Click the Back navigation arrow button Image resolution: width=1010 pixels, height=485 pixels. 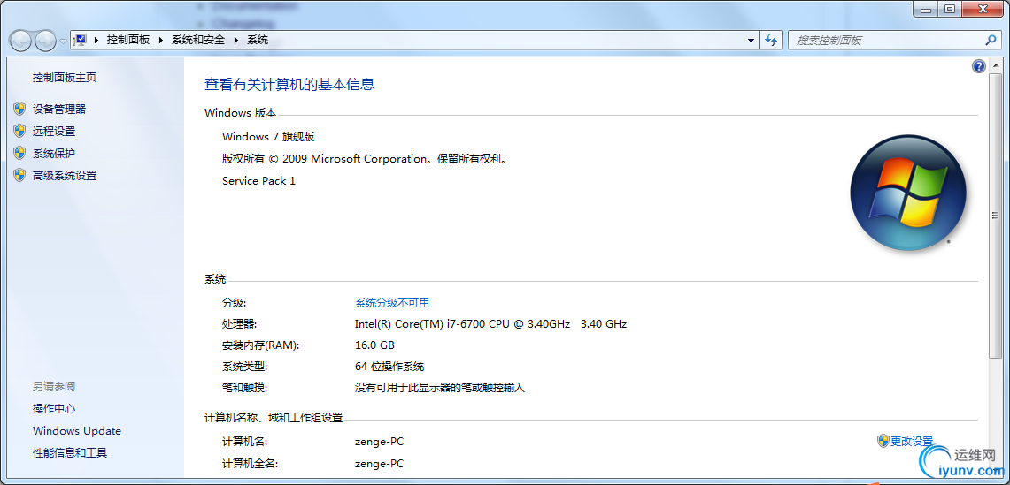(x=20, y=41)
